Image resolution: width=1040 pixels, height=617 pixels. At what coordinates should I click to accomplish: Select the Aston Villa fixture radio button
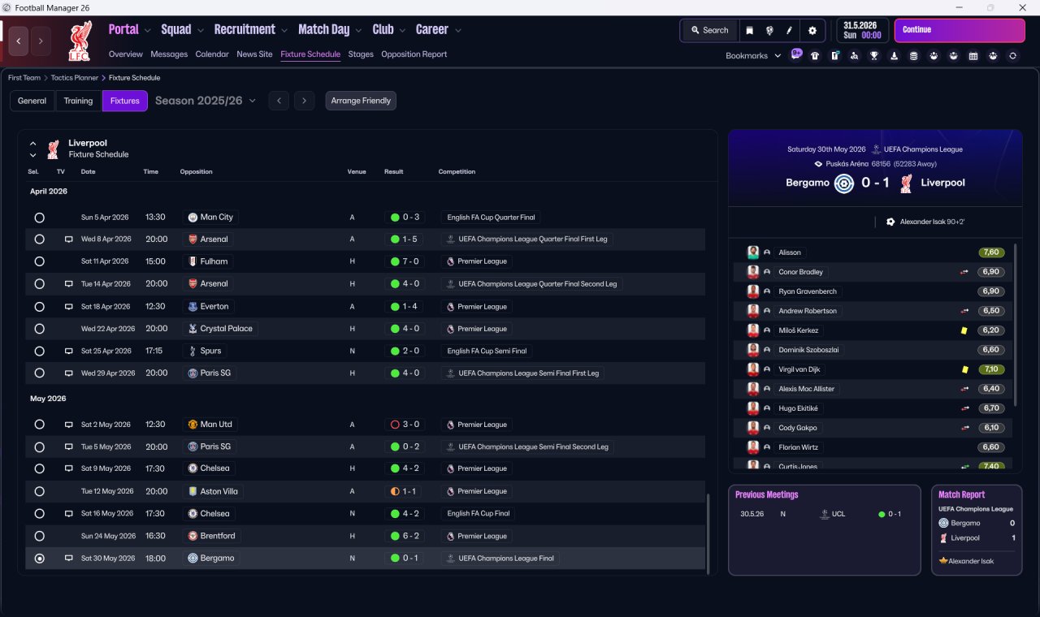pos(39,491)
